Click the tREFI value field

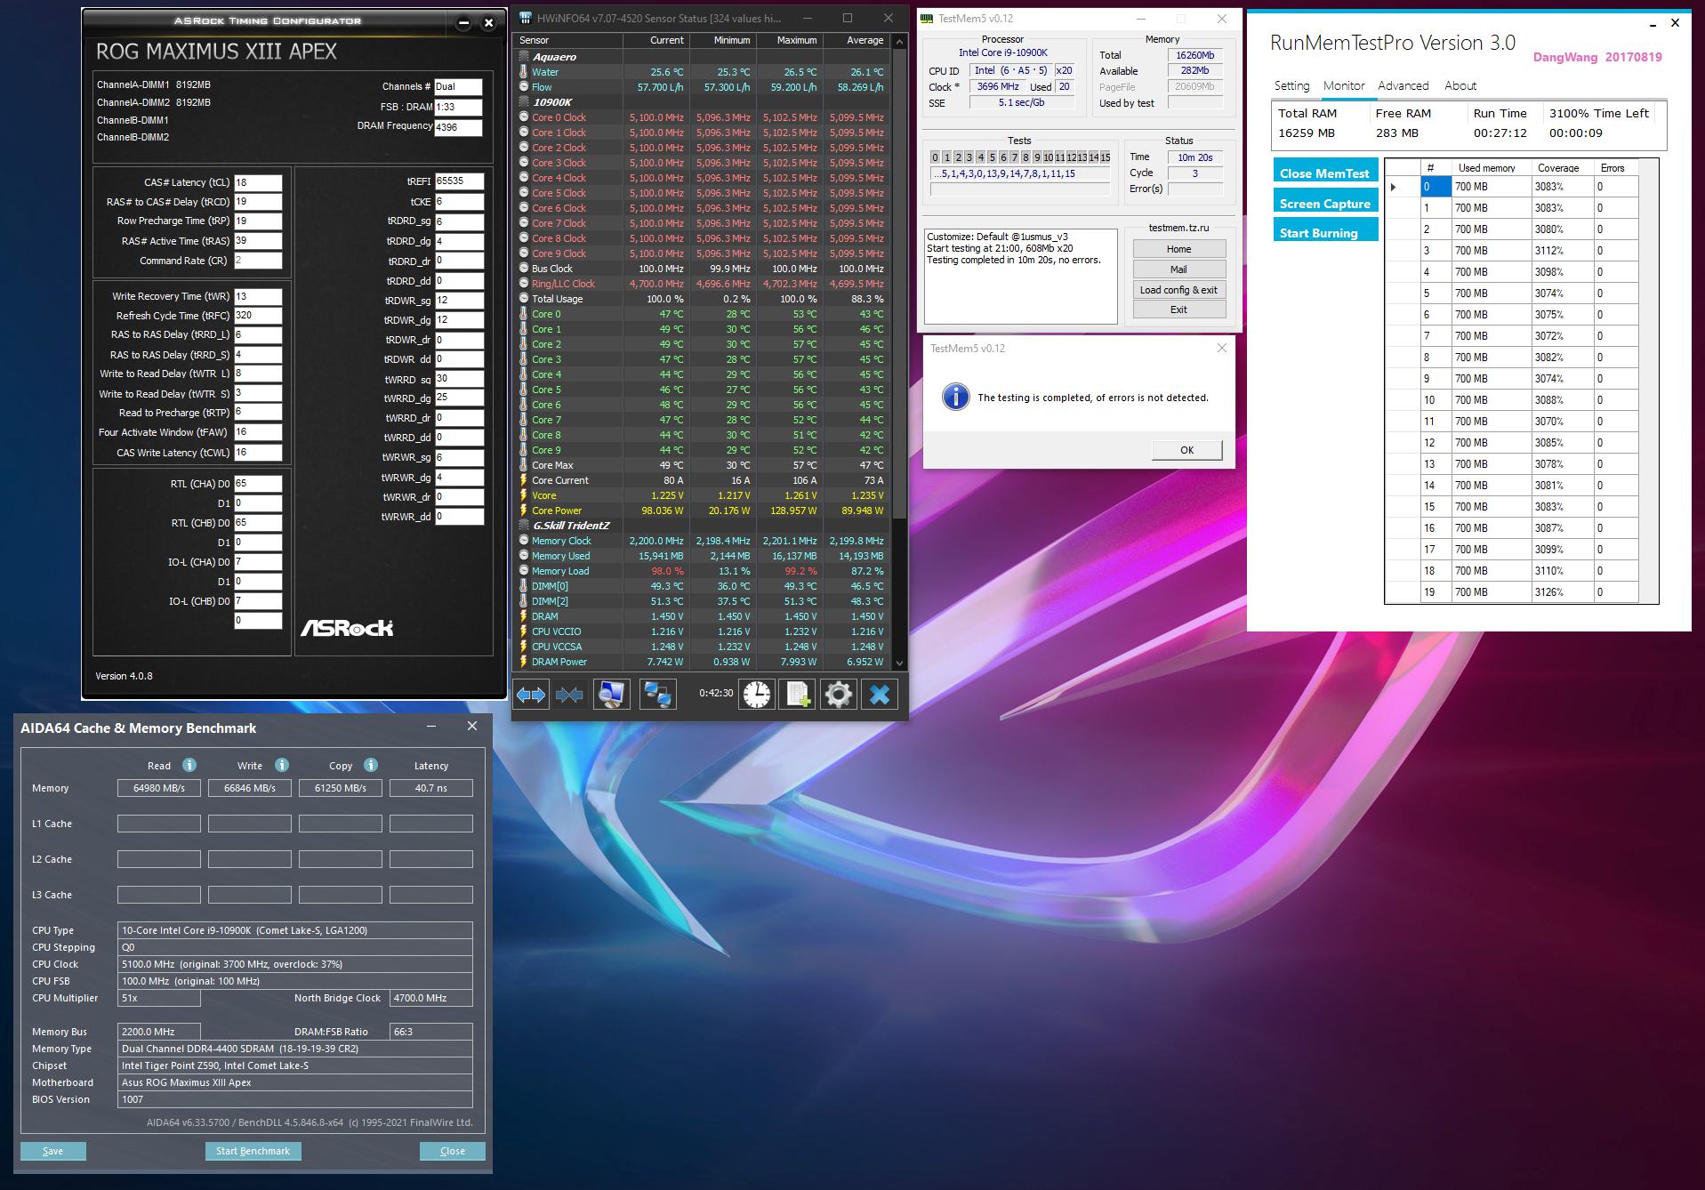tap(459, 181)
